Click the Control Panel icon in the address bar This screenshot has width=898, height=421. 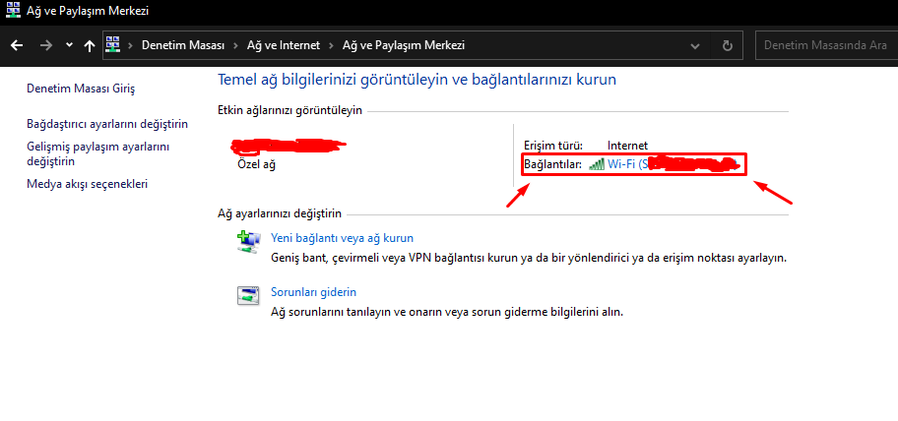(113, 45)
